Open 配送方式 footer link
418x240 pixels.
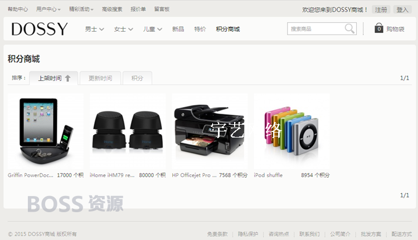[x=401, y=234]
